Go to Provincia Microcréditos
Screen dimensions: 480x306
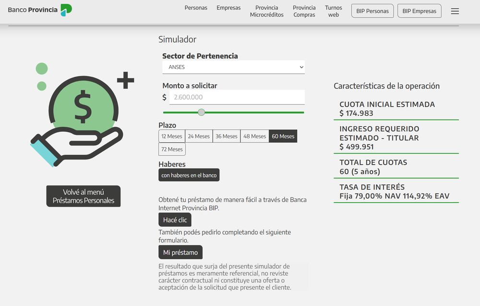pyautogui.click(x=266, y=11)
